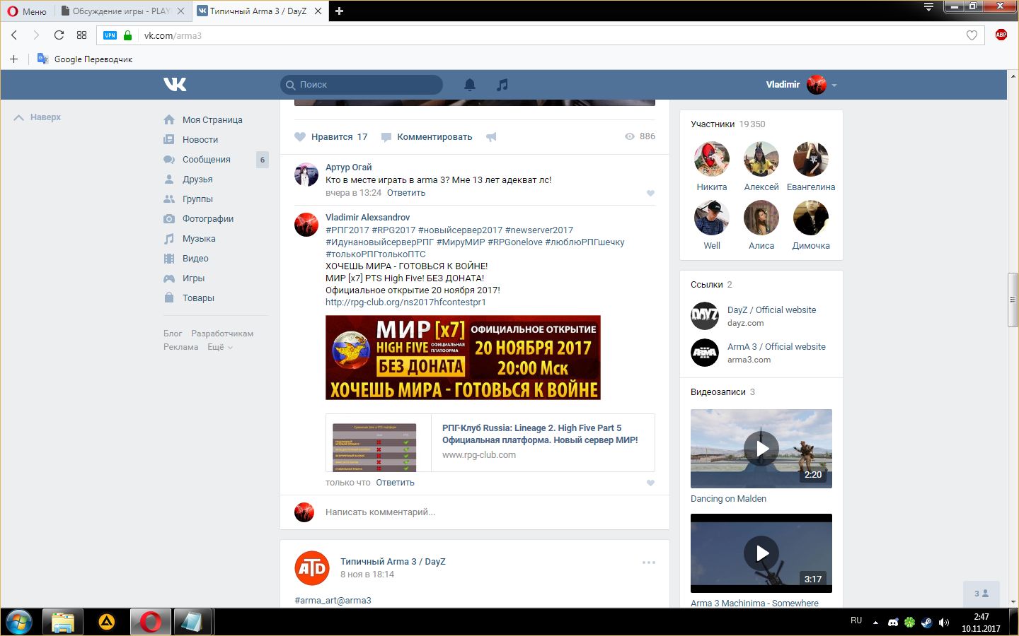The height and width of the screenshot is (636, 1019).
Task: Close the Обсуждение игры tab
Action: pos(180,11)
